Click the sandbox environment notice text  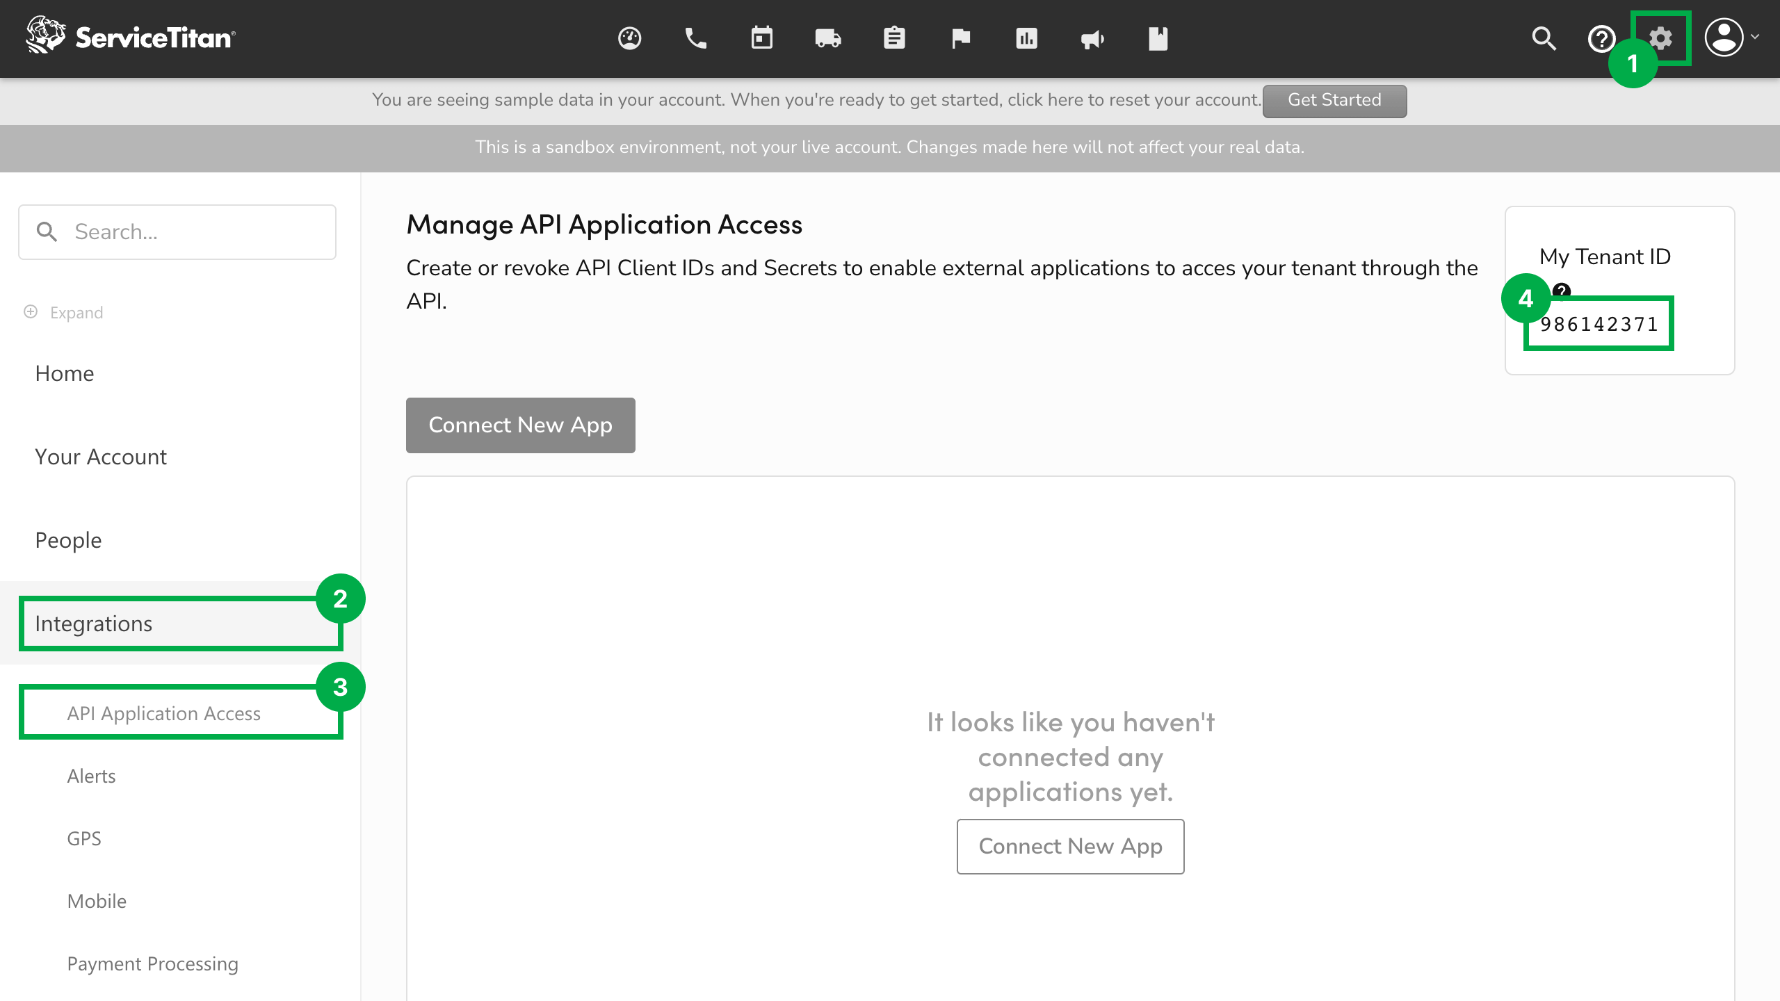click(x=889, y=147)
